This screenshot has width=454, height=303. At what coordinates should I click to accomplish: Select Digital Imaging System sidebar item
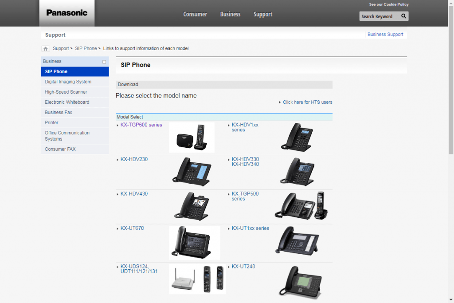pos(75,82)
